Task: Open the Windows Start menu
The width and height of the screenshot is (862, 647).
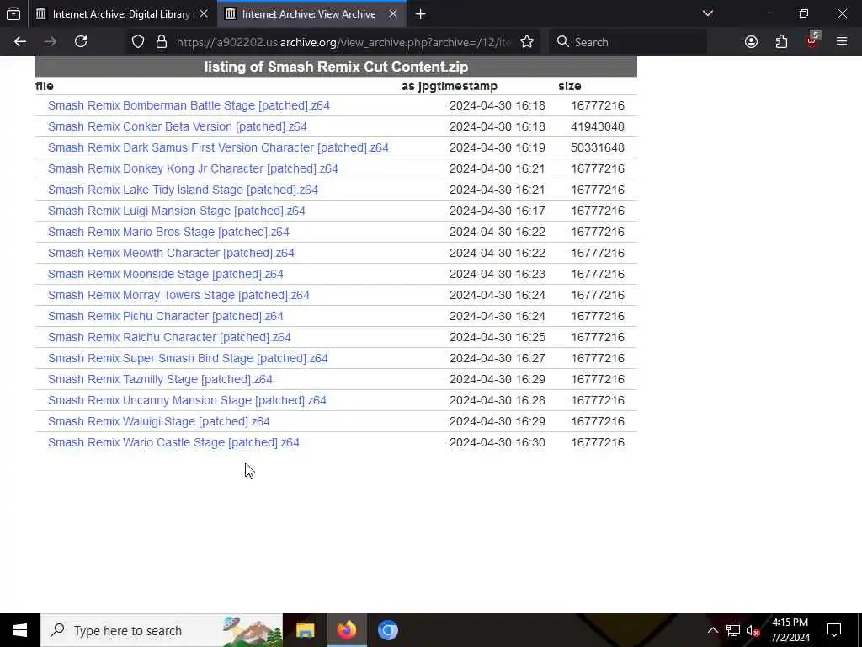Action: point(20,630)
